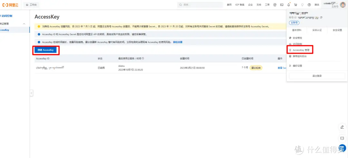Click the LTAI AccessKey ID cell

tap(50, 68)
